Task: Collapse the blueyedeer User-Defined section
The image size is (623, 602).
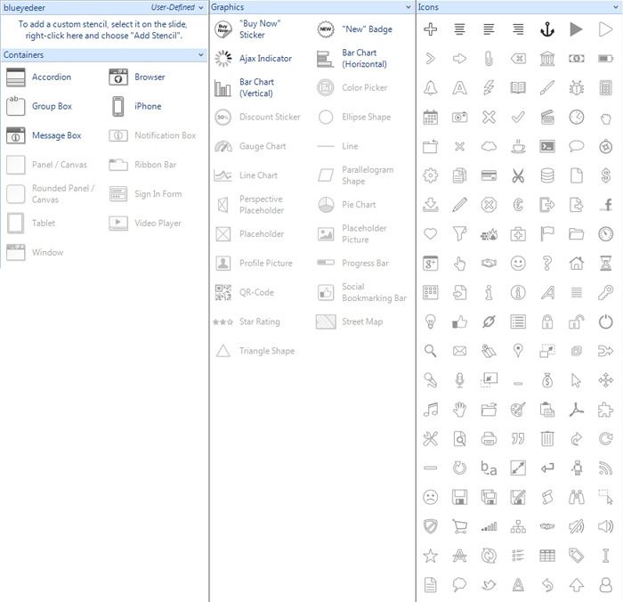Action: (201, 7)
